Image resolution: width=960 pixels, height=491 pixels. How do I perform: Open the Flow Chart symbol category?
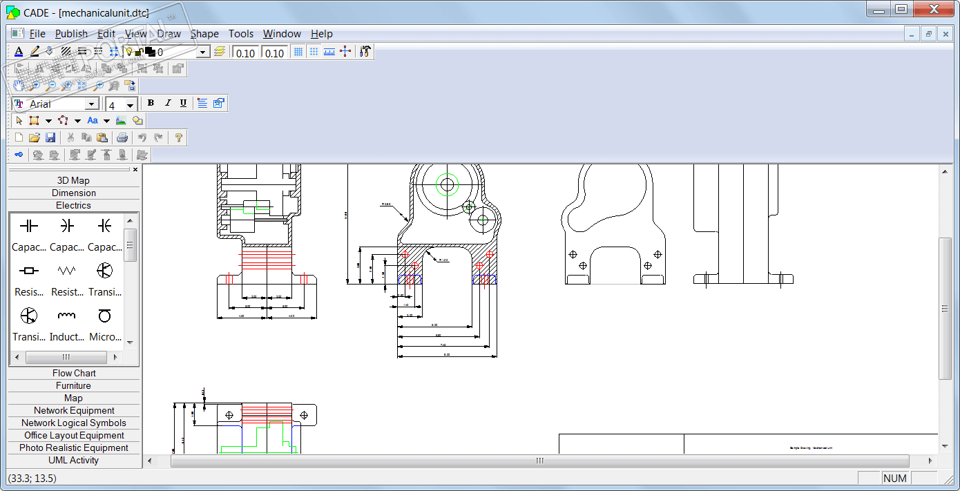[x=73, y=374]
